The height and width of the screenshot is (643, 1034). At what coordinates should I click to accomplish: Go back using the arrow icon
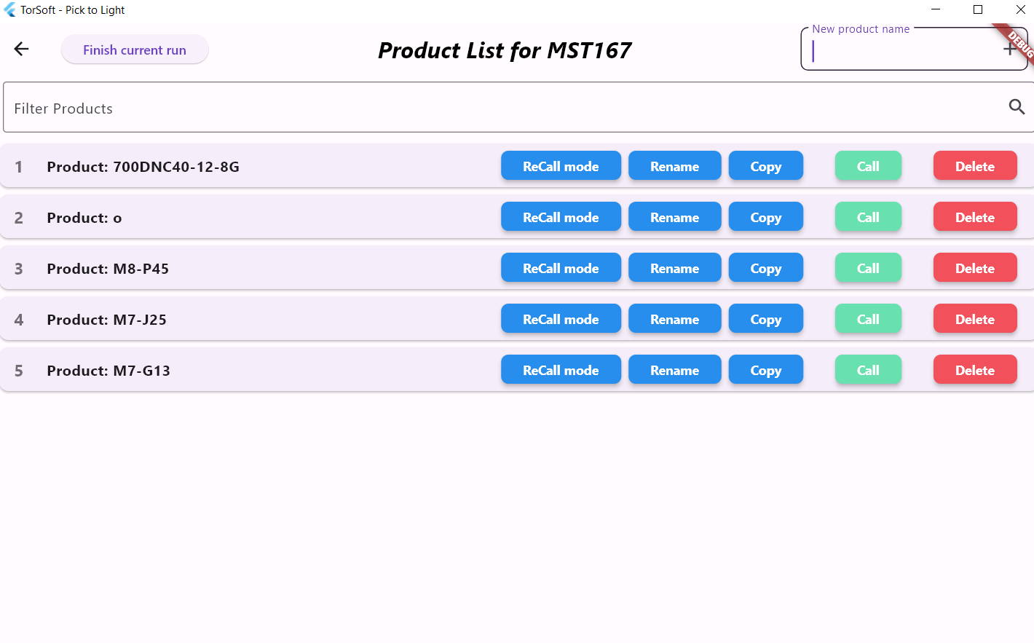[x=21, y=49]
